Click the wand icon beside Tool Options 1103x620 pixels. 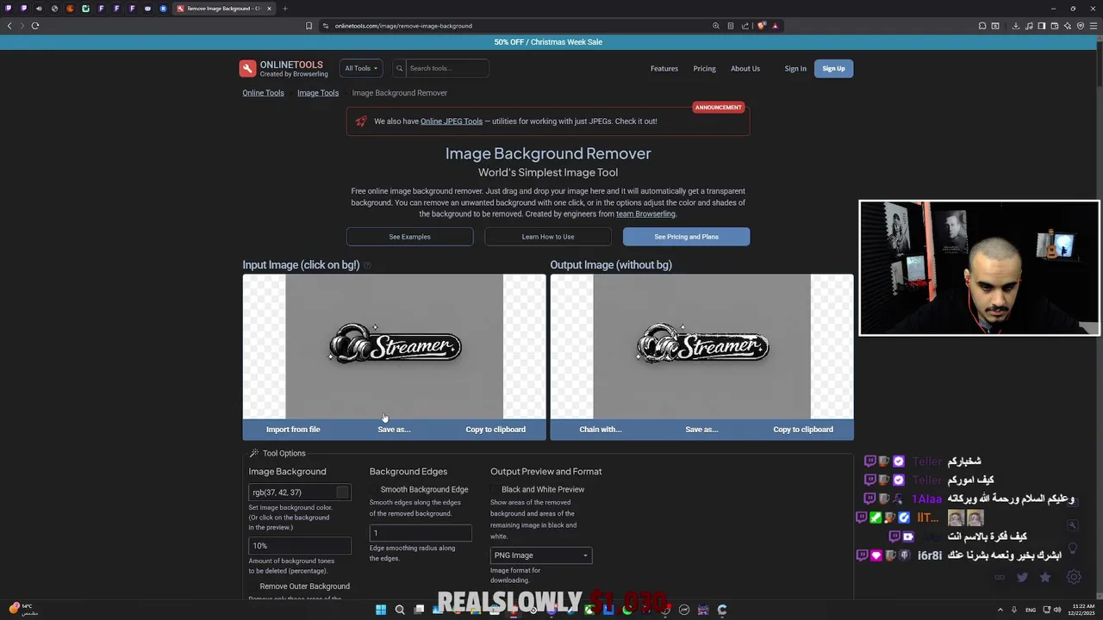(254, 453)
